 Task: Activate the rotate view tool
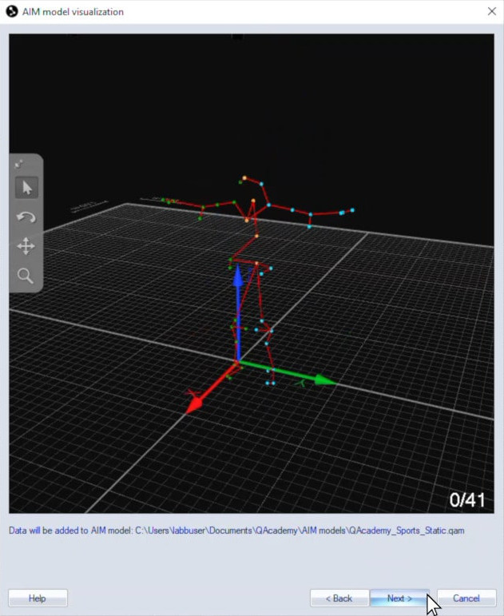[x=26, y=217]
